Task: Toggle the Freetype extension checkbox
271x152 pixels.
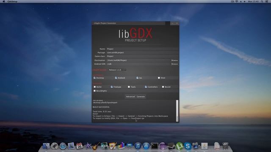Action: 112,87
